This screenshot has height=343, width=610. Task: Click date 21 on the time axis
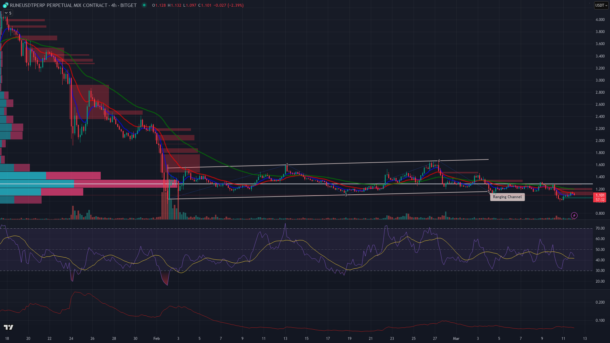(x=371, y=339)
